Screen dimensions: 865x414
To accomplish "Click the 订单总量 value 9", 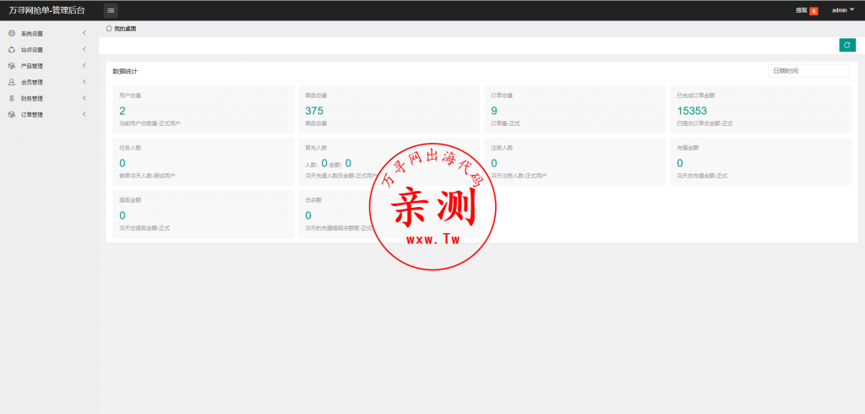I will [493, 111].
